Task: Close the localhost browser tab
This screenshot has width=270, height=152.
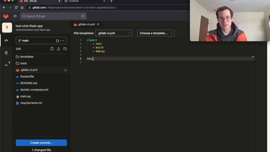Action: pos(104,1)
